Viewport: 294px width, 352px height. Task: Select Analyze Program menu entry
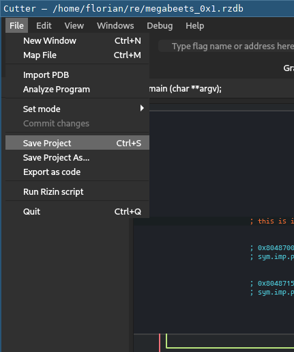[77, 90]
